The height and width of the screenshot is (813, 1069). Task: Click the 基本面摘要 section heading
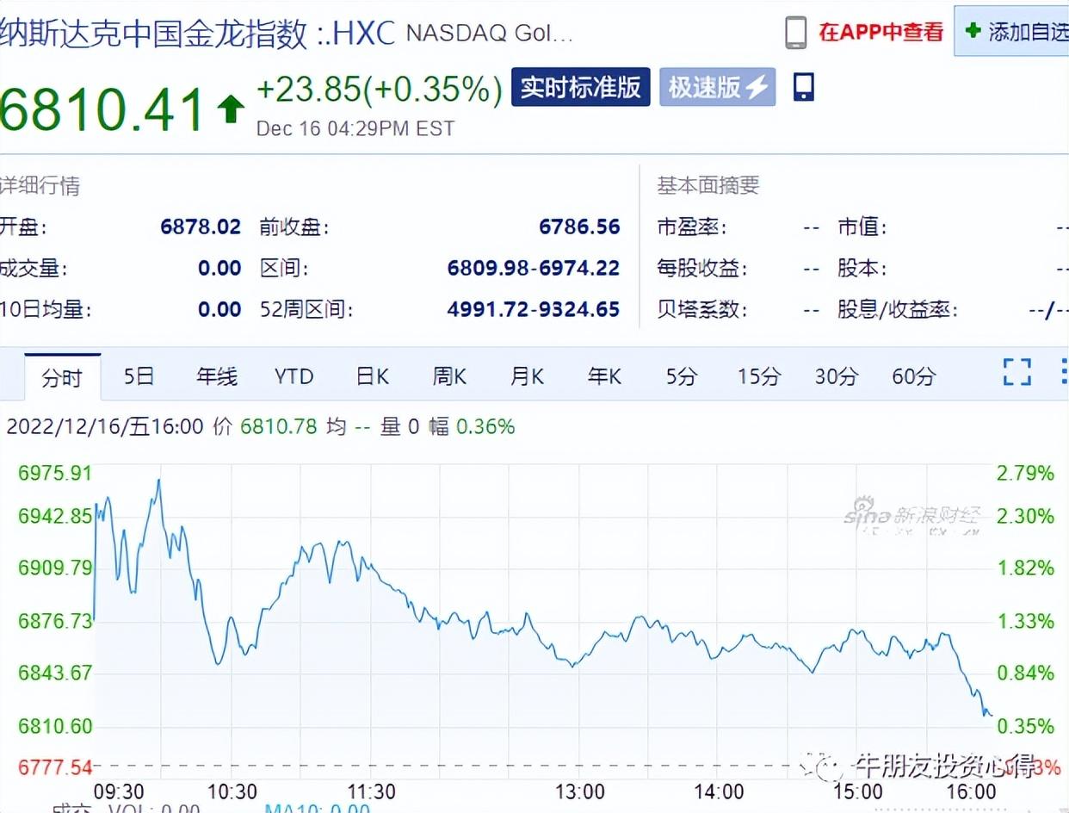tap(708, 186)
